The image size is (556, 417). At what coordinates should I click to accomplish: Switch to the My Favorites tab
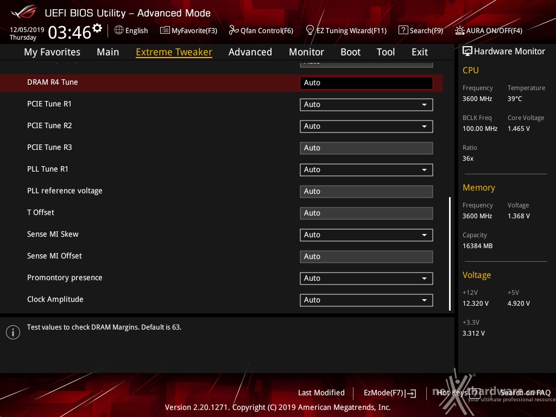[x=52, y=52]
